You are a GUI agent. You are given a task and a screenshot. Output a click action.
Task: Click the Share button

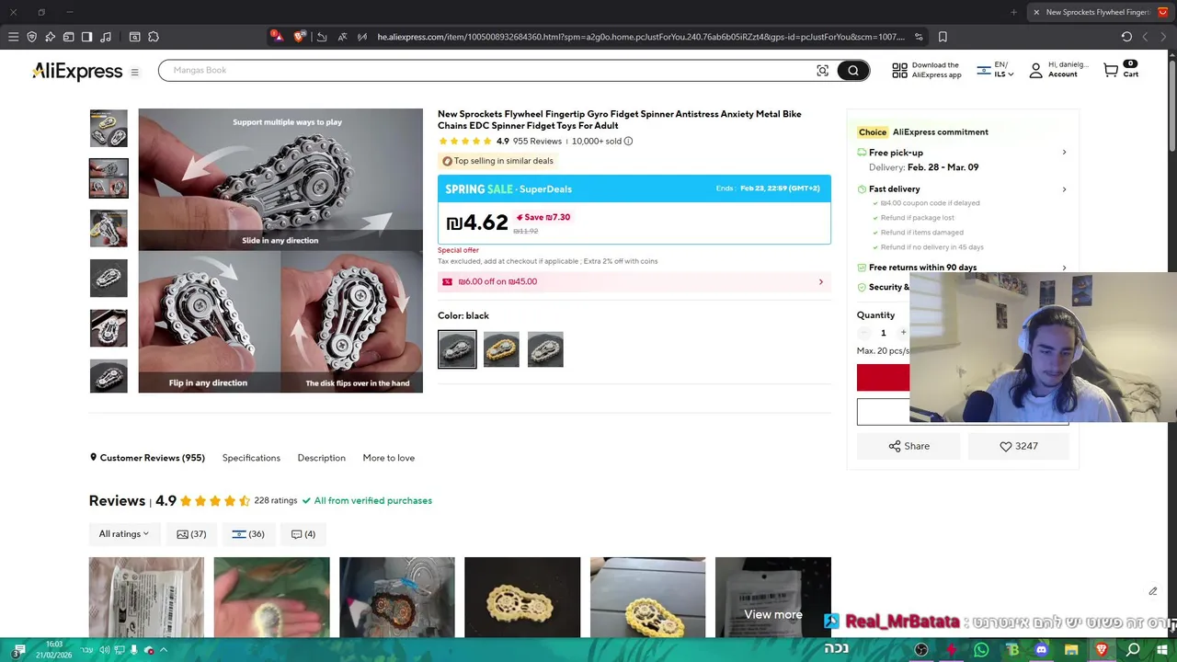point(908,446)
